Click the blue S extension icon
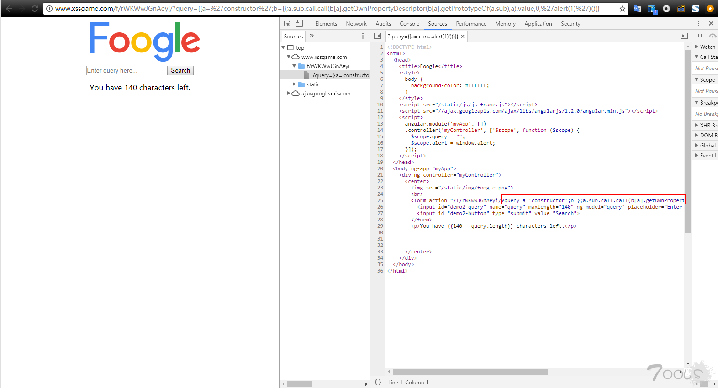The width and height of the screenshot is (718, 388). [x=696, y=9]
